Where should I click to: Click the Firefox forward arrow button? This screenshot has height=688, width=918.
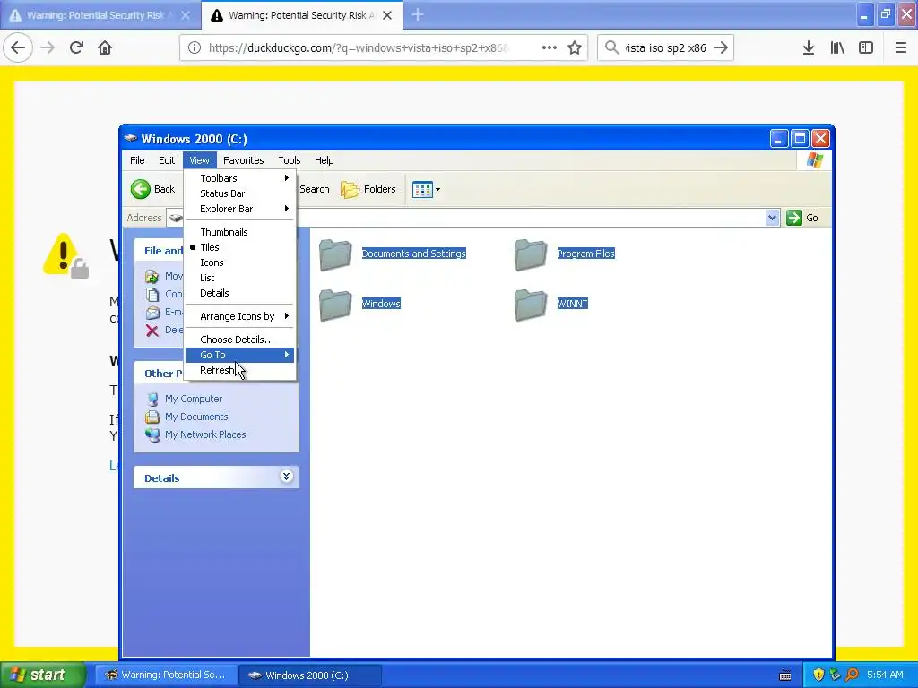(x=48, y=47)
